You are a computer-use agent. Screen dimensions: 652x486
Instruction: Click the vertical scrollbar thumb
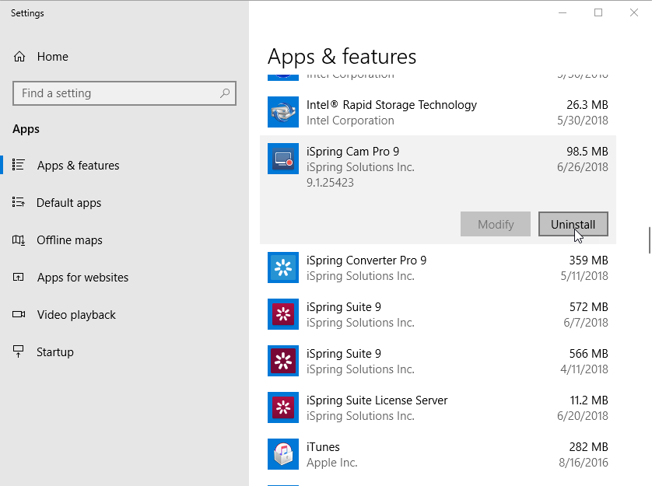pyautogui.click(x=649, y=240)
